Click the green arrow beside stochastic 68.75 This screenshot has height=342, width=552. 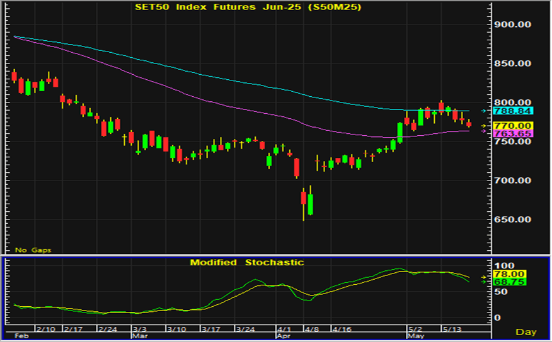tap(484, 282)
